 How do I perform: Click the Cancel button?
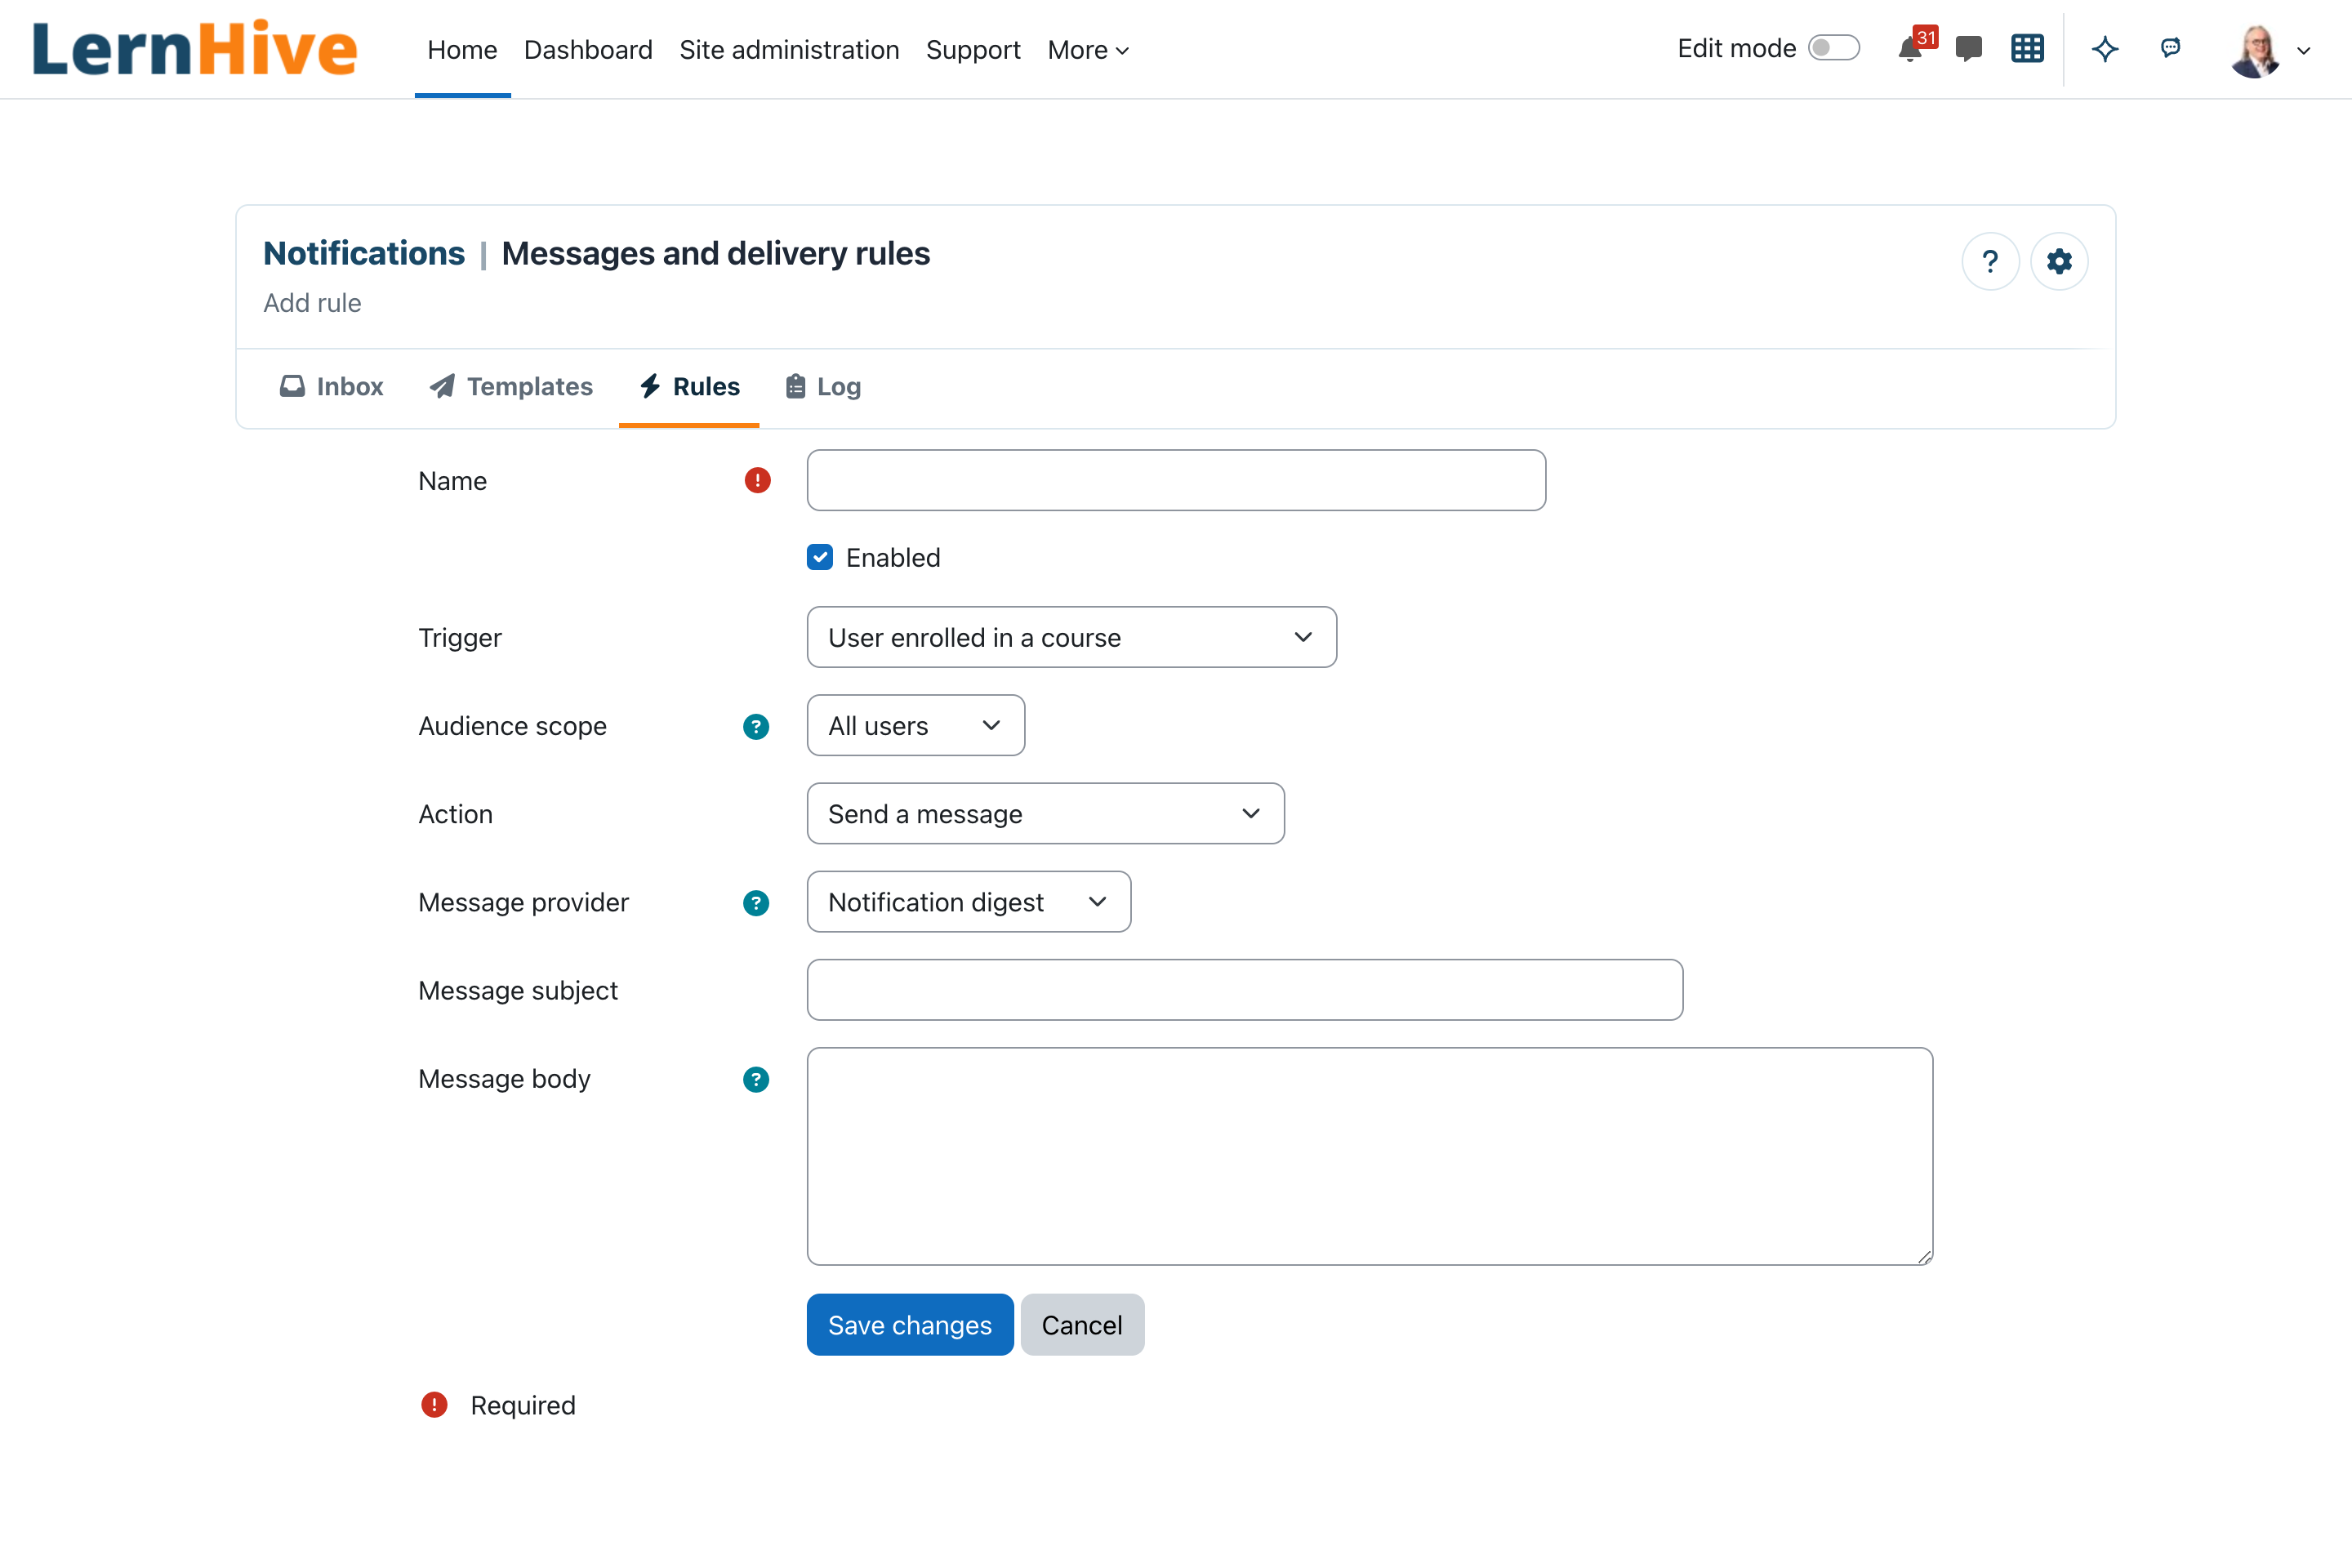click(x=1082, y=1325)
